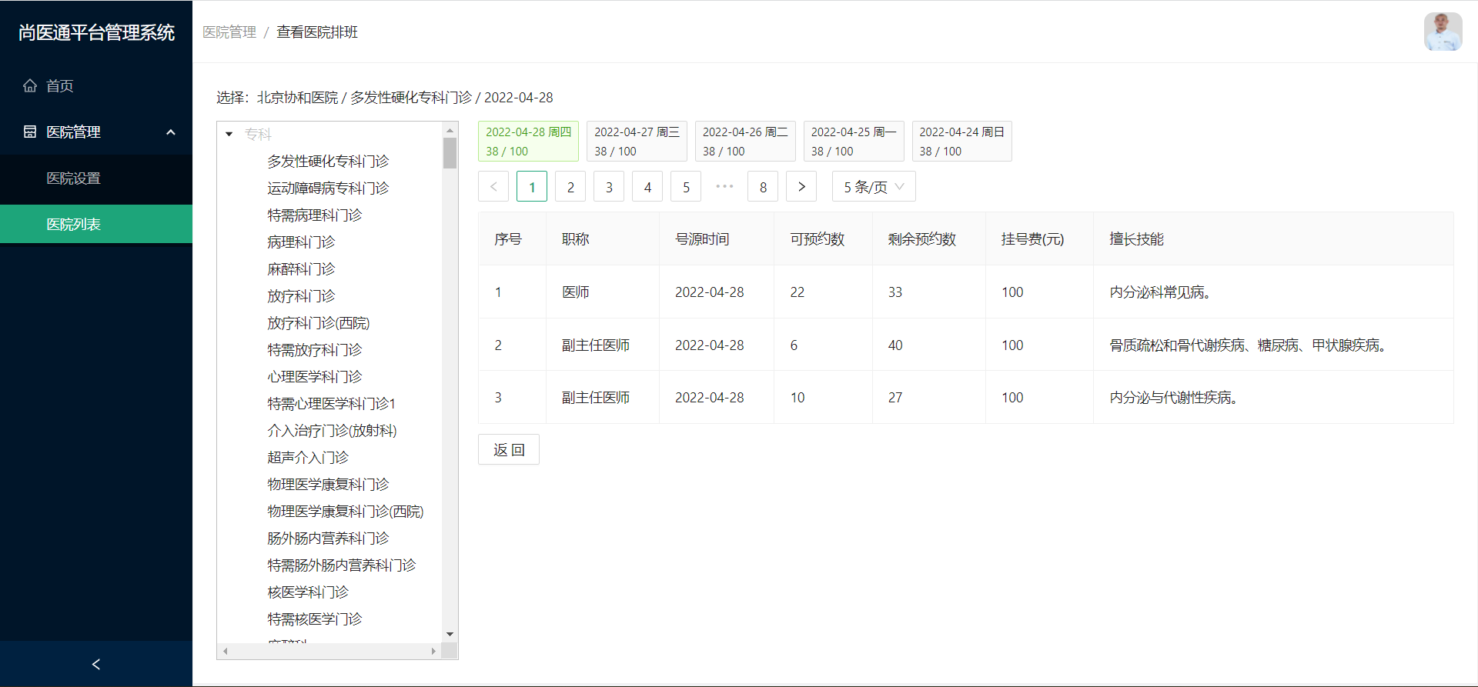Click the 返回 back button

pos(509,449)
